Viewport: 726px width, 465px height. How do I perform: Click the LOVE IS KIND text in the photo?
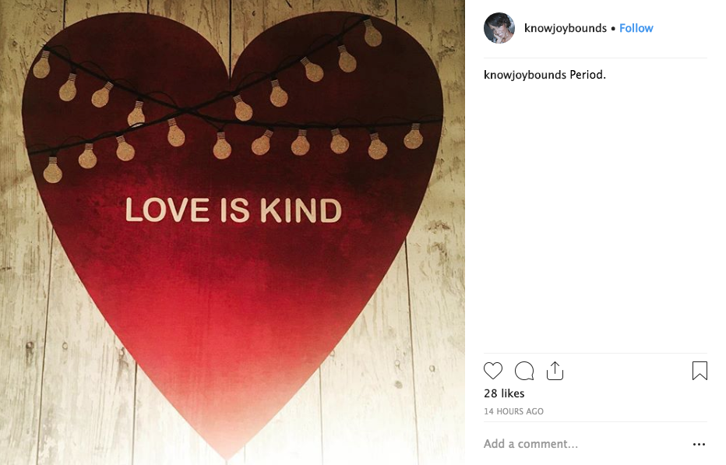point(233,210)
